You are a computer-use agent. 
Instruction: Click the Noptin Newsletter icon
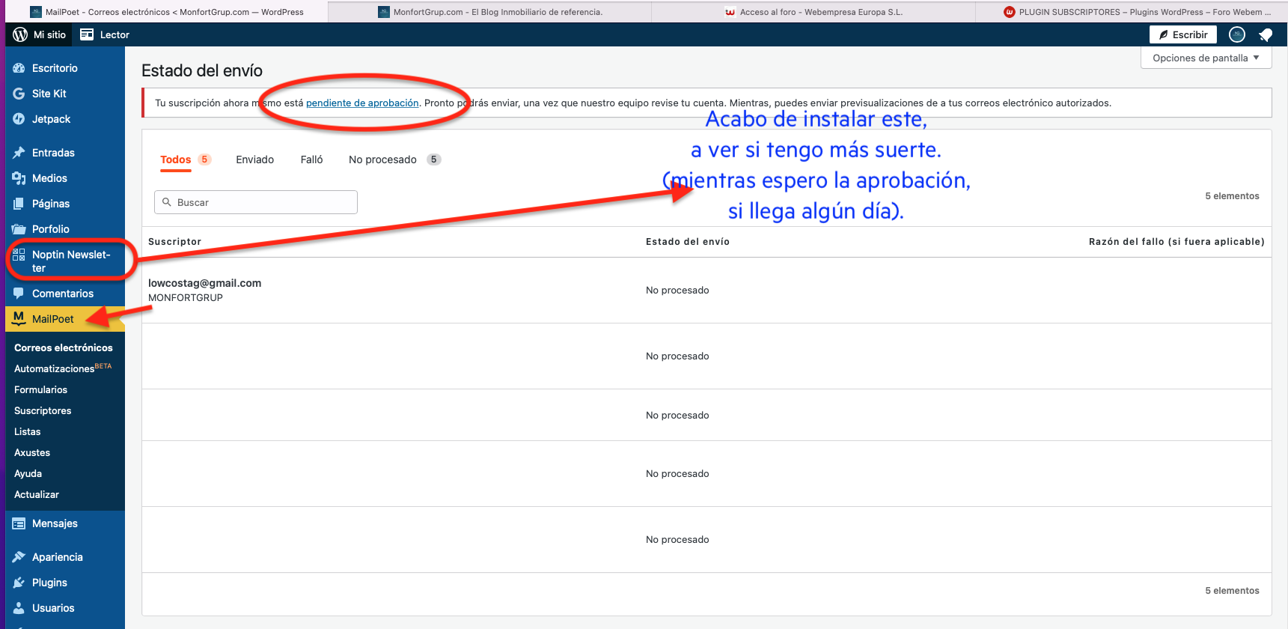pyautogui.click(x=19, y=255)
